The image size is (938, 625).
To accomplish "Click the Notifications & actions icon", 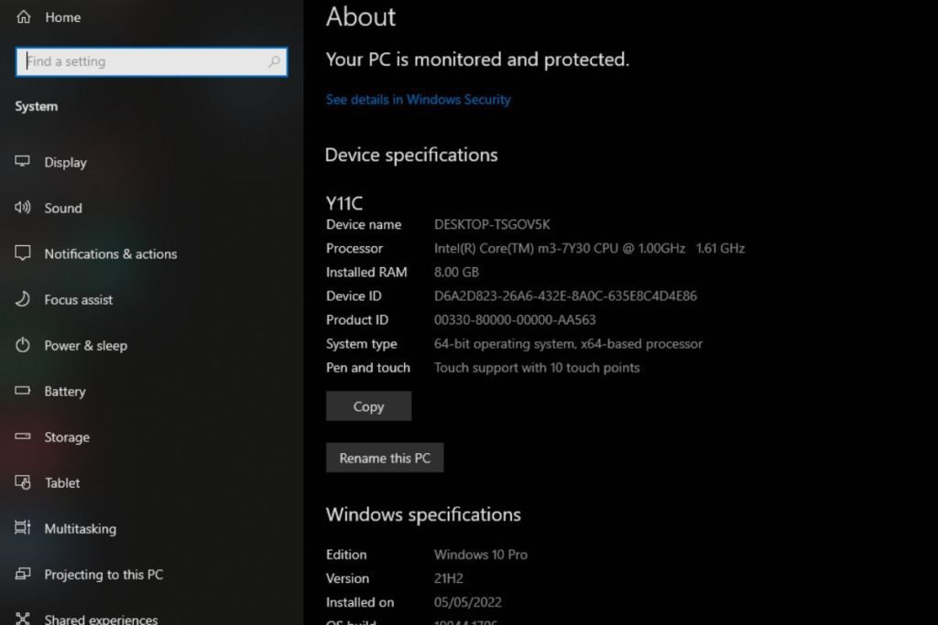I will point(23,253).
